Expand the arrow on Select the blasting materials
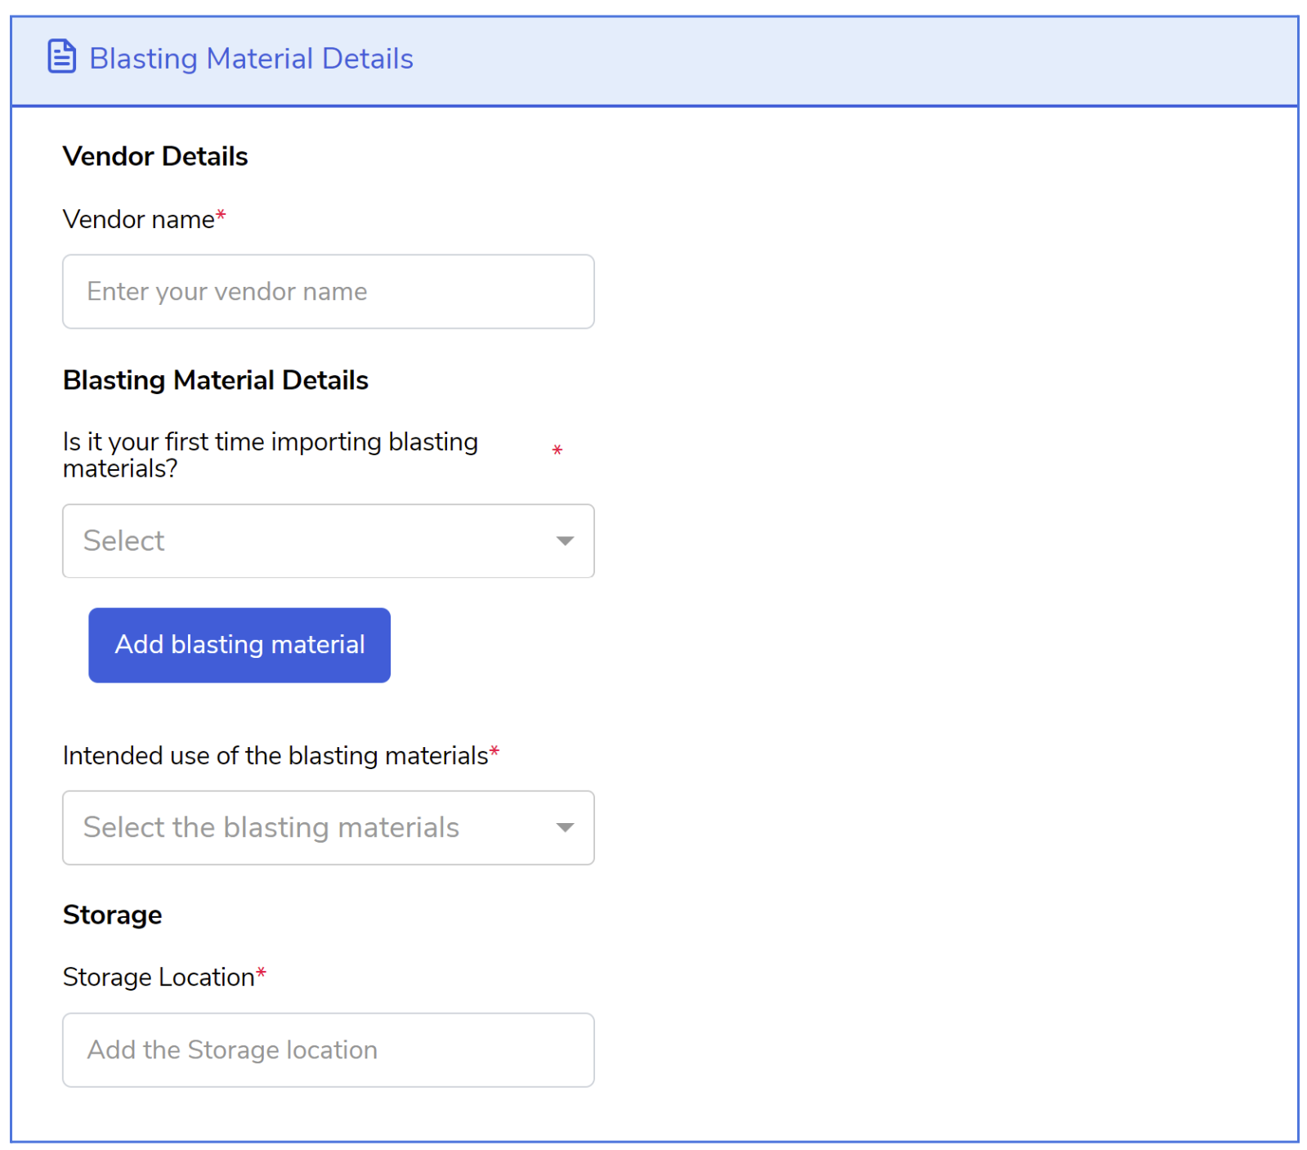The width and height of the screenshot is (1307, 1150). pos(565,828)
